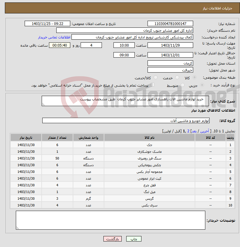Click the validity time 09:00 field

(x=124, y=55)
